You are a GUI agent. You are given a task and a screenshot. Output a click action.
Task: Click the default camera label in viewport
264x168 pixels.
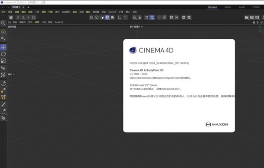pyautogui.click(x=136, y=26)
